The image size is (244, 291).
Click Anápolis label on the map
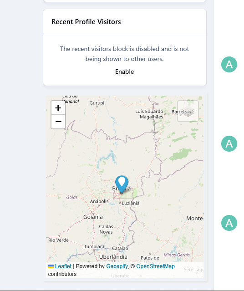(x=99, y=201)
